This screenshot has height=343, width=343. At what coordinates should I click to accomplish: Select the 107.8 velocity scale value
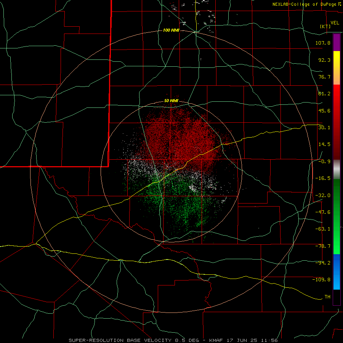323,43
